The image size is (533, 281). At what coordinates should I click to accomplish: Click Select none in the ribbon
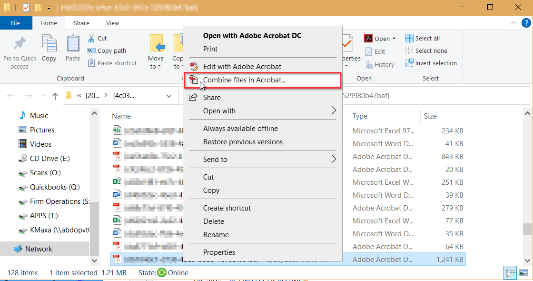pyautogui.click(x=426, y=50)
